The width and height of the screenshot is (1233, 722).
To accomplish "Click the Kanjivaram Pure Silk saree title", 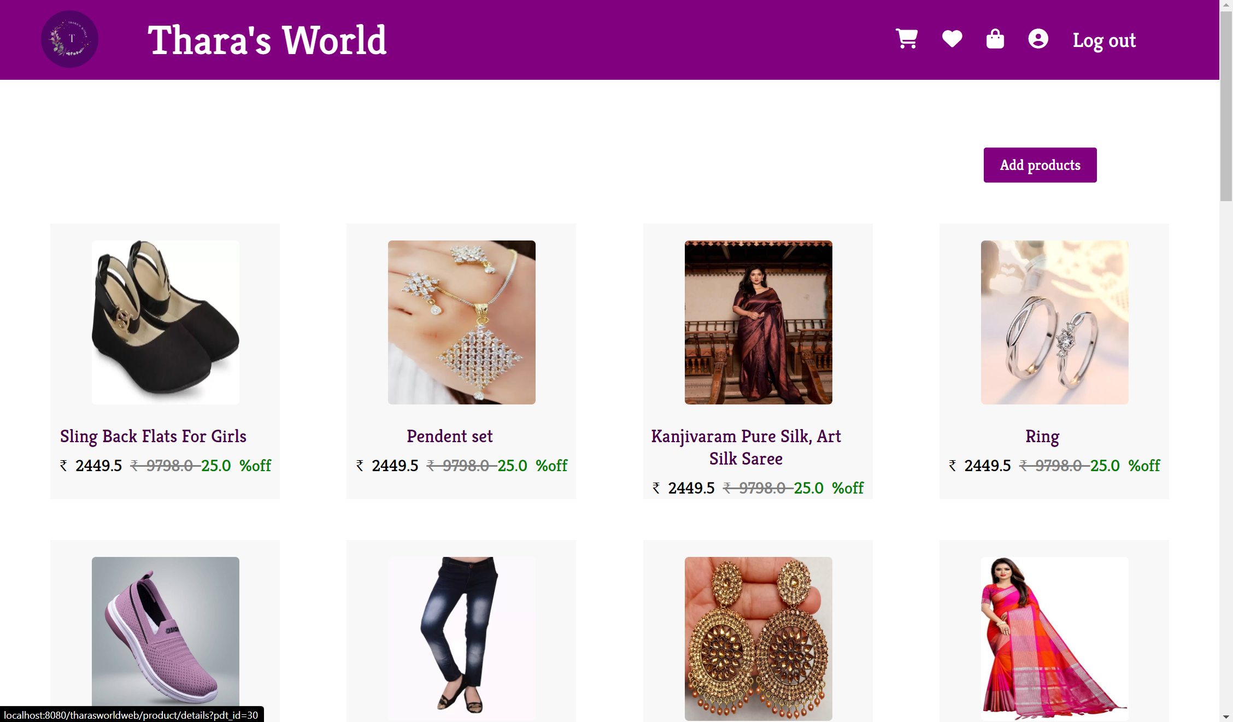I will pyautogui.click(x=746, y=447).
